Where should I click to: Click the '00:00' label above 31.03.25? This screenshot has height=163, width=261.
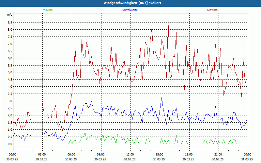coord(248,155)
